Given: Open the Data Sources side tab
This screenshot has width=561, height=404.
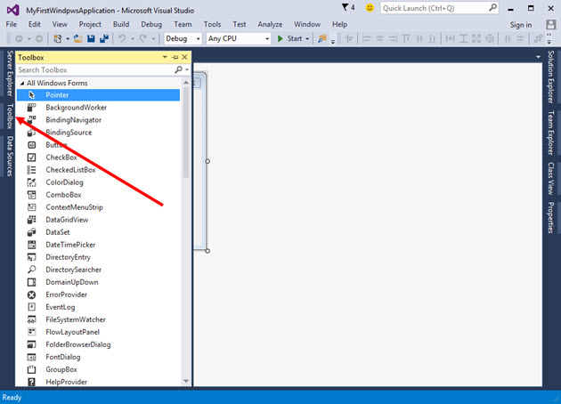Looking at the screenshot, I should click(x=10, y=157).
